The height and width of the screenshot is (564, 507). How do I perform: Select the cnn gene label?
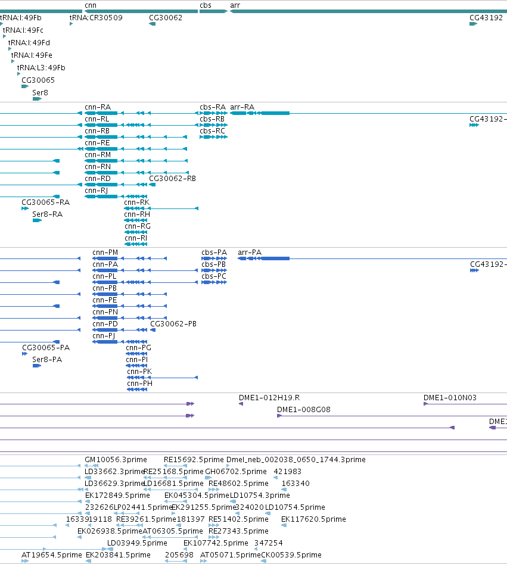[91, 5]
